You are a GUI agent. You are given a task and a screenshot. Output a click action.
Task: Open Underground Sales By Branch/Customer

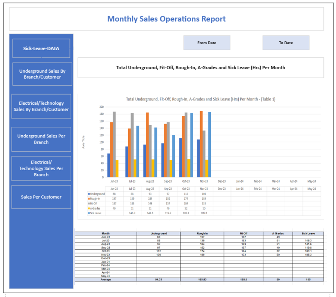(x=41, y=74)
